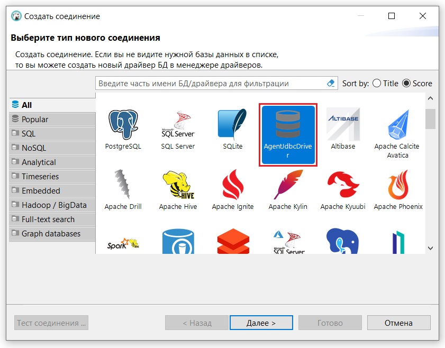Click the Далее > button
The height and width of the screenshot is (348, 445).
click(x=261, y=323)
